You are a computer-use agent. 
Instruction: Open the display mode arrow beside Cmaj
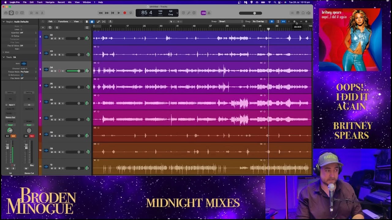[x=177, y=13]
